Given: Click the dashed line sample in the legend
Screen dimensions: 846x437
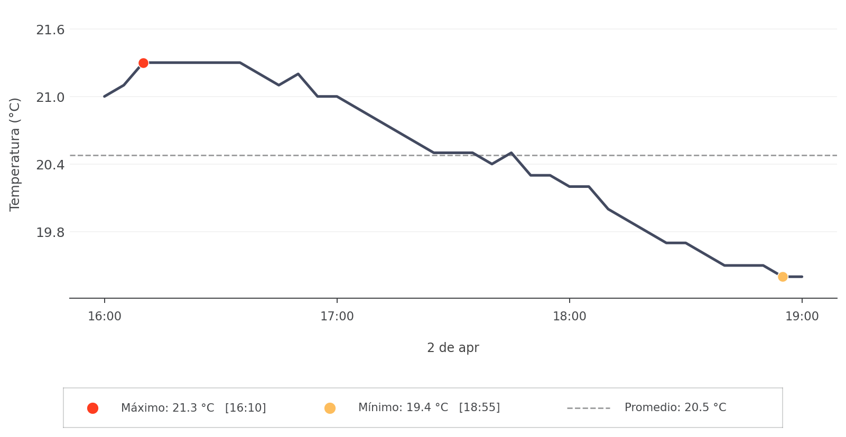Looking at the screenshot, I should point(588,408).
